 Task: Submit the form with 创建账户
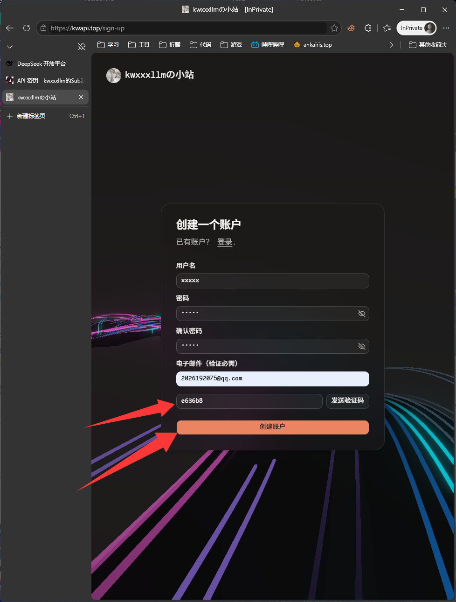[x=273, y=427]
